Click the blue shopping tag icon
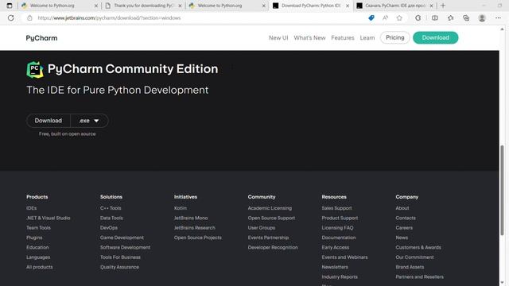The height and width of the screenshot is (286, 509). tap(371, 17)
